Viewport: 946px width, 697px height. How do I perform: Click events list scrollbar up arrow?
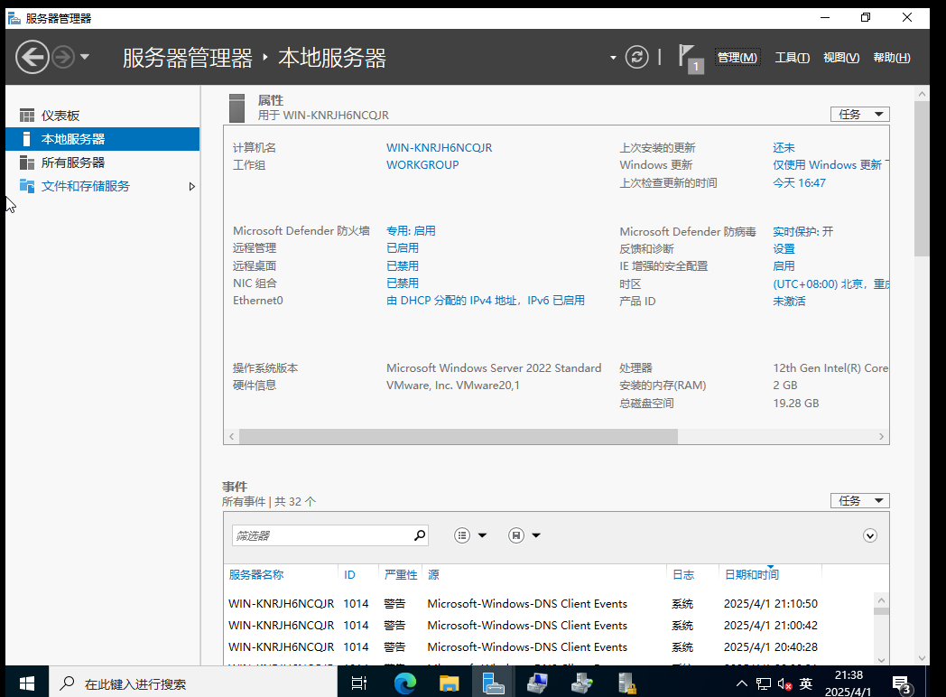(x=881, y=600)
